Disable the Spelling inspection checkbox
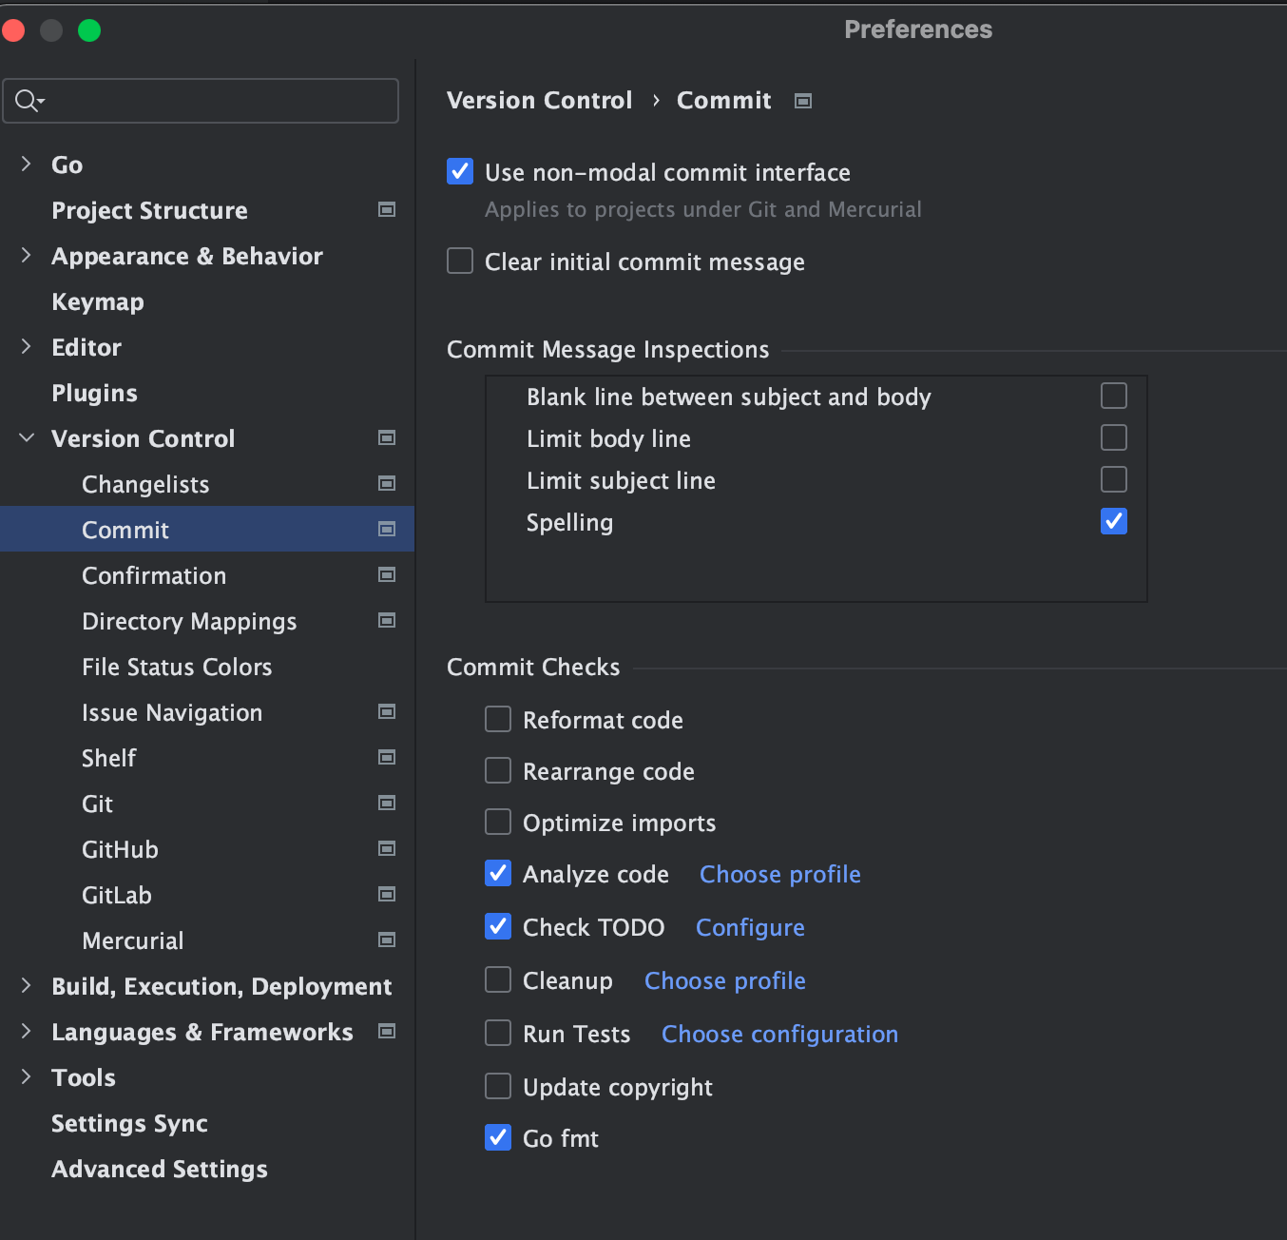Viewport: 1287px width, 1240px height. click(1114, 521)
